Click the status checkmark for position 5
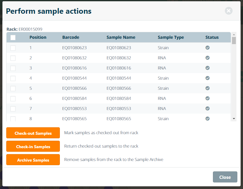This screenshot has height=189, width=243. [208, 88]
